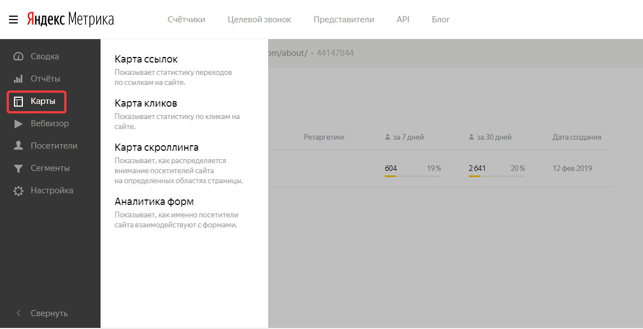This screenshot has height=329, width=643.
Task: Click the Вебвизор play icon
Action: pos(18,123)
